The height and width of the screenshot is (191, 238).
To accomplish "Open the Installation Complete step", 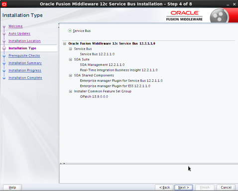I will 25,78.
